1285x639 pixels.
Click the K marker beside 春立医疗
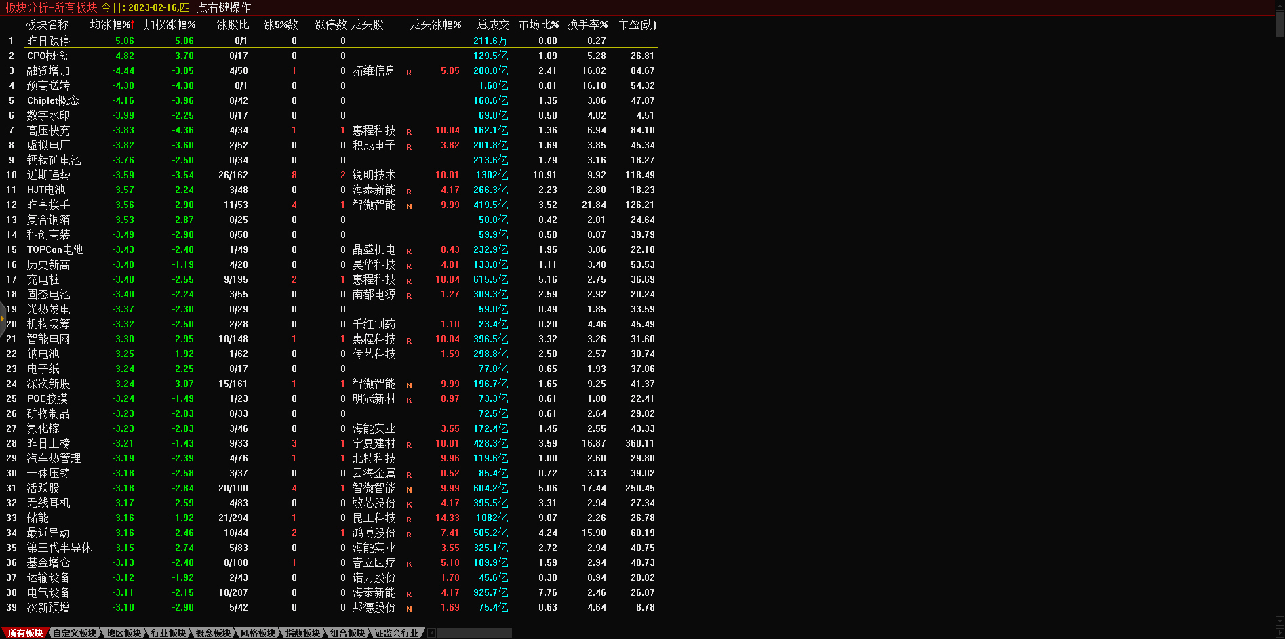(x=409, y=564)
